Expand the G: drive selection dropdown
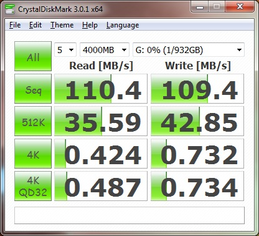 (x=189, y=50)
